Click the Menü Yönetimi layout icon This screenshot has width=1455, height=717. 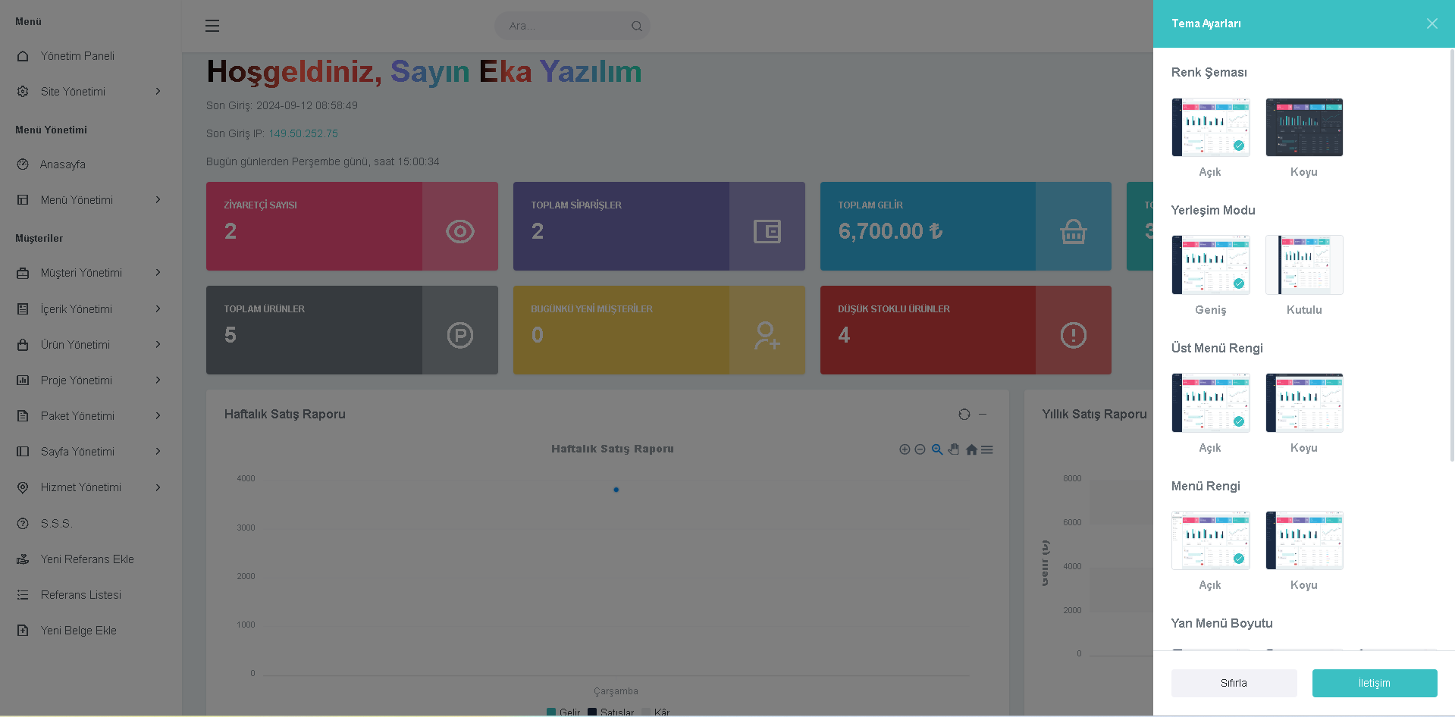coord(23,200)
